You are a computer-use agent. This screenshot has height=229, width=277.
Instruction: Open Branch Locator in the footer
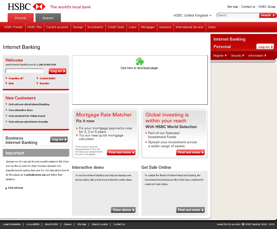(x=100, y=224)
